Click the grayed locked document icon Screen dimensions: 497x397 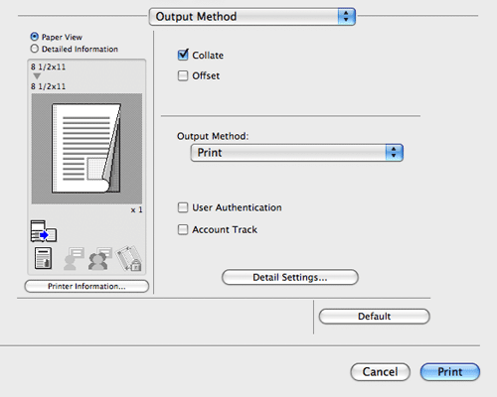[129, 258]
